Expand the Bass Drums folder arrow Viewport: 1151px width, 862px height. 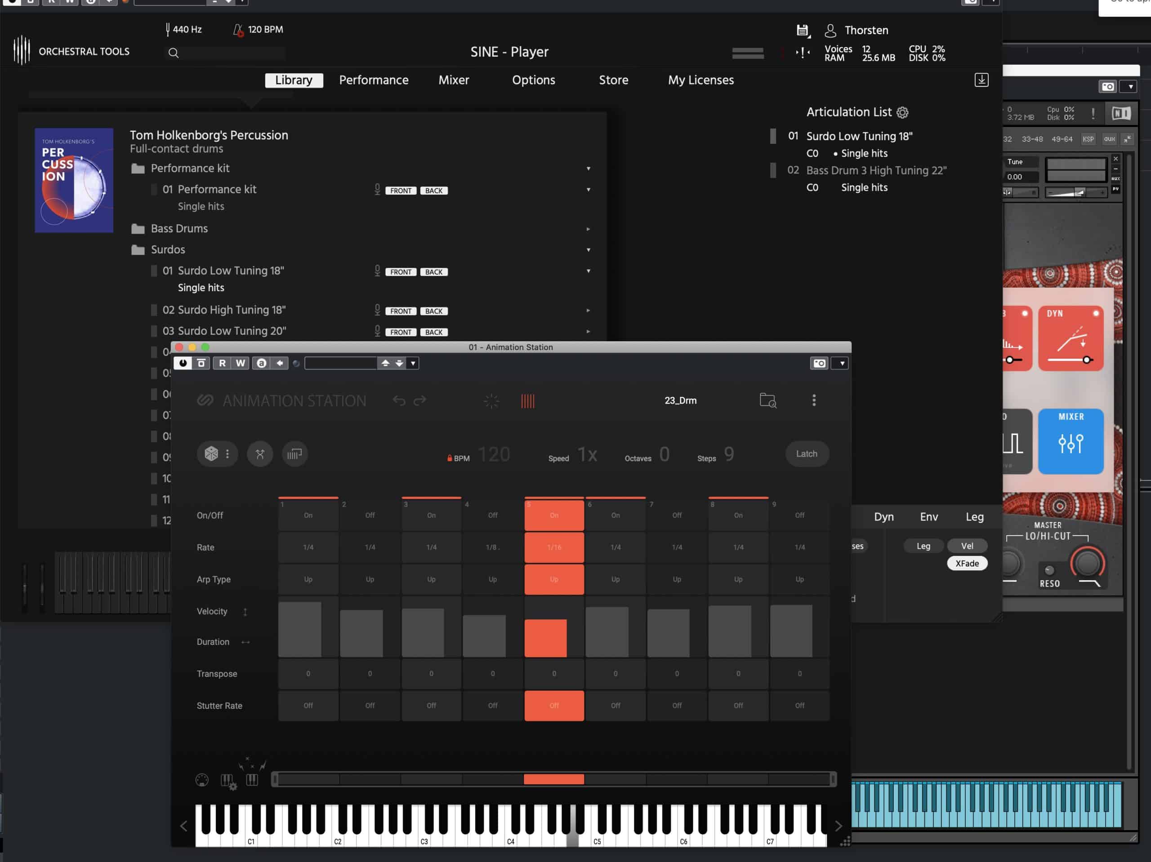pos(589,229)
